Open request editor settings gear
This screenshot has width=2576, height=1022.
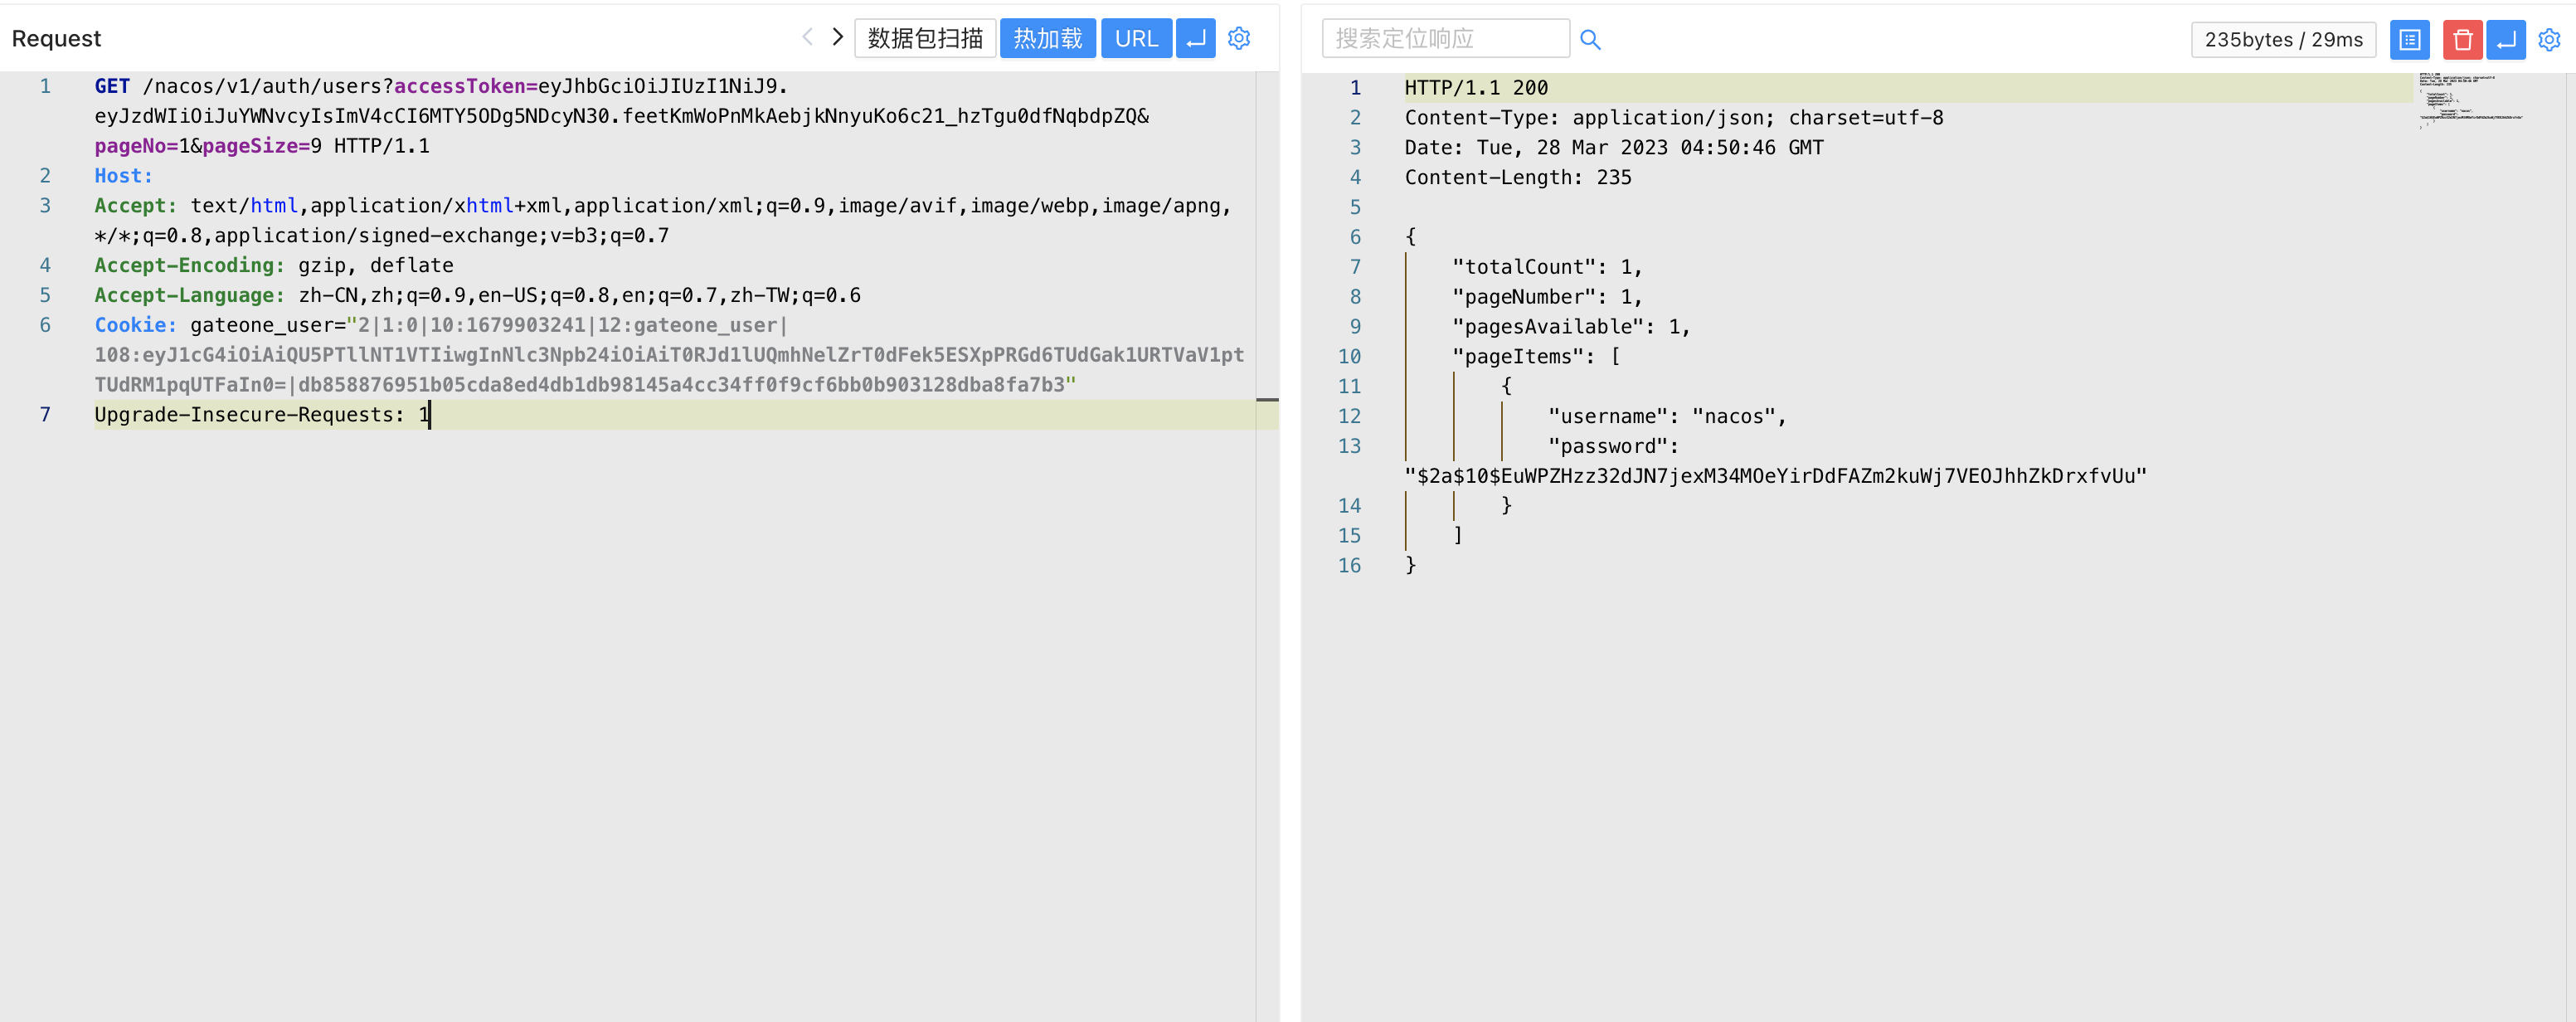click(x=1239, y=38)
